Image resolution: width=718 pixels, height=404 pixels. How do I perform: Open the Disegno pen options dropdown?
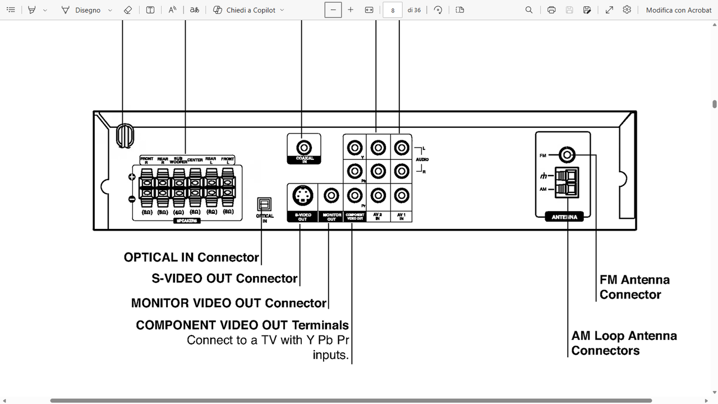click(110, 10)
